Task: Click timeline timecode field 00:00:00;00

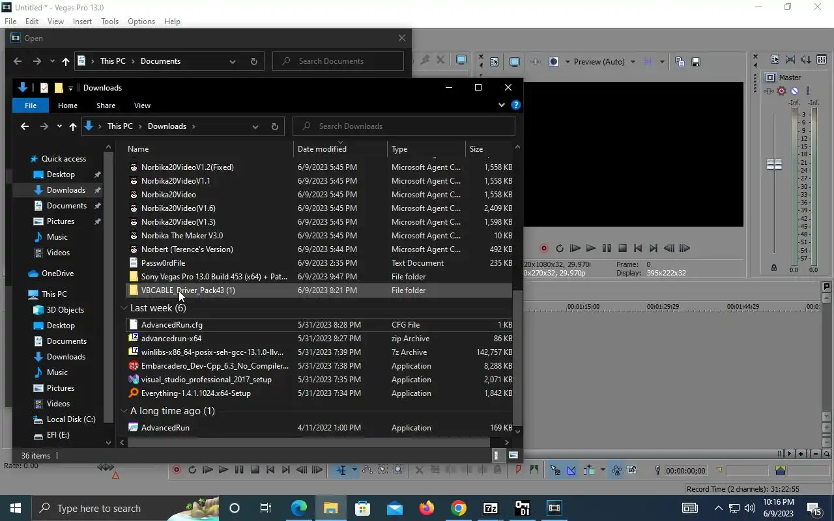Action: [x=685, y=470]
